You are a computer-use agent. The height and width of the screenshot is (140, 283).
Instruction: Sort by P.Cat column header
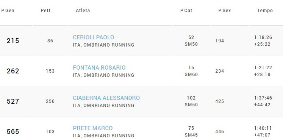(186, 11)
